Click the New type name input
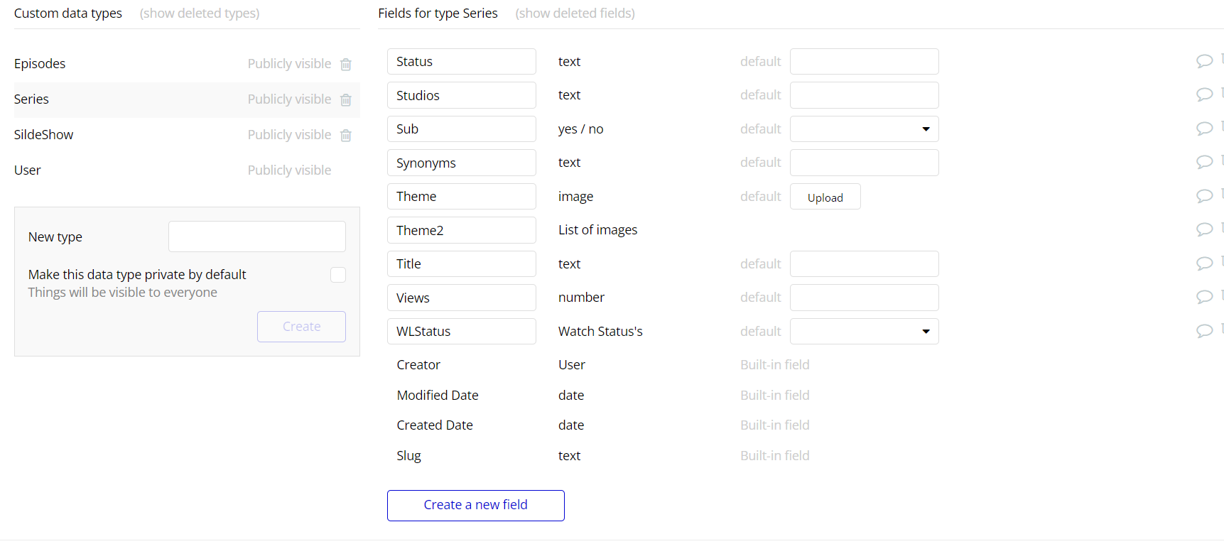 [x=257, y=236]
